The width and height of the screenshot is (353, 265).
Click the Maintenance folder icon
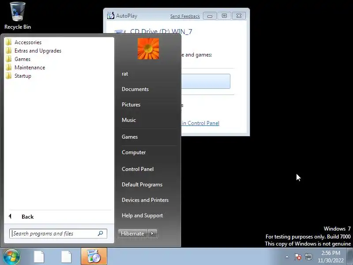point(9,68)
